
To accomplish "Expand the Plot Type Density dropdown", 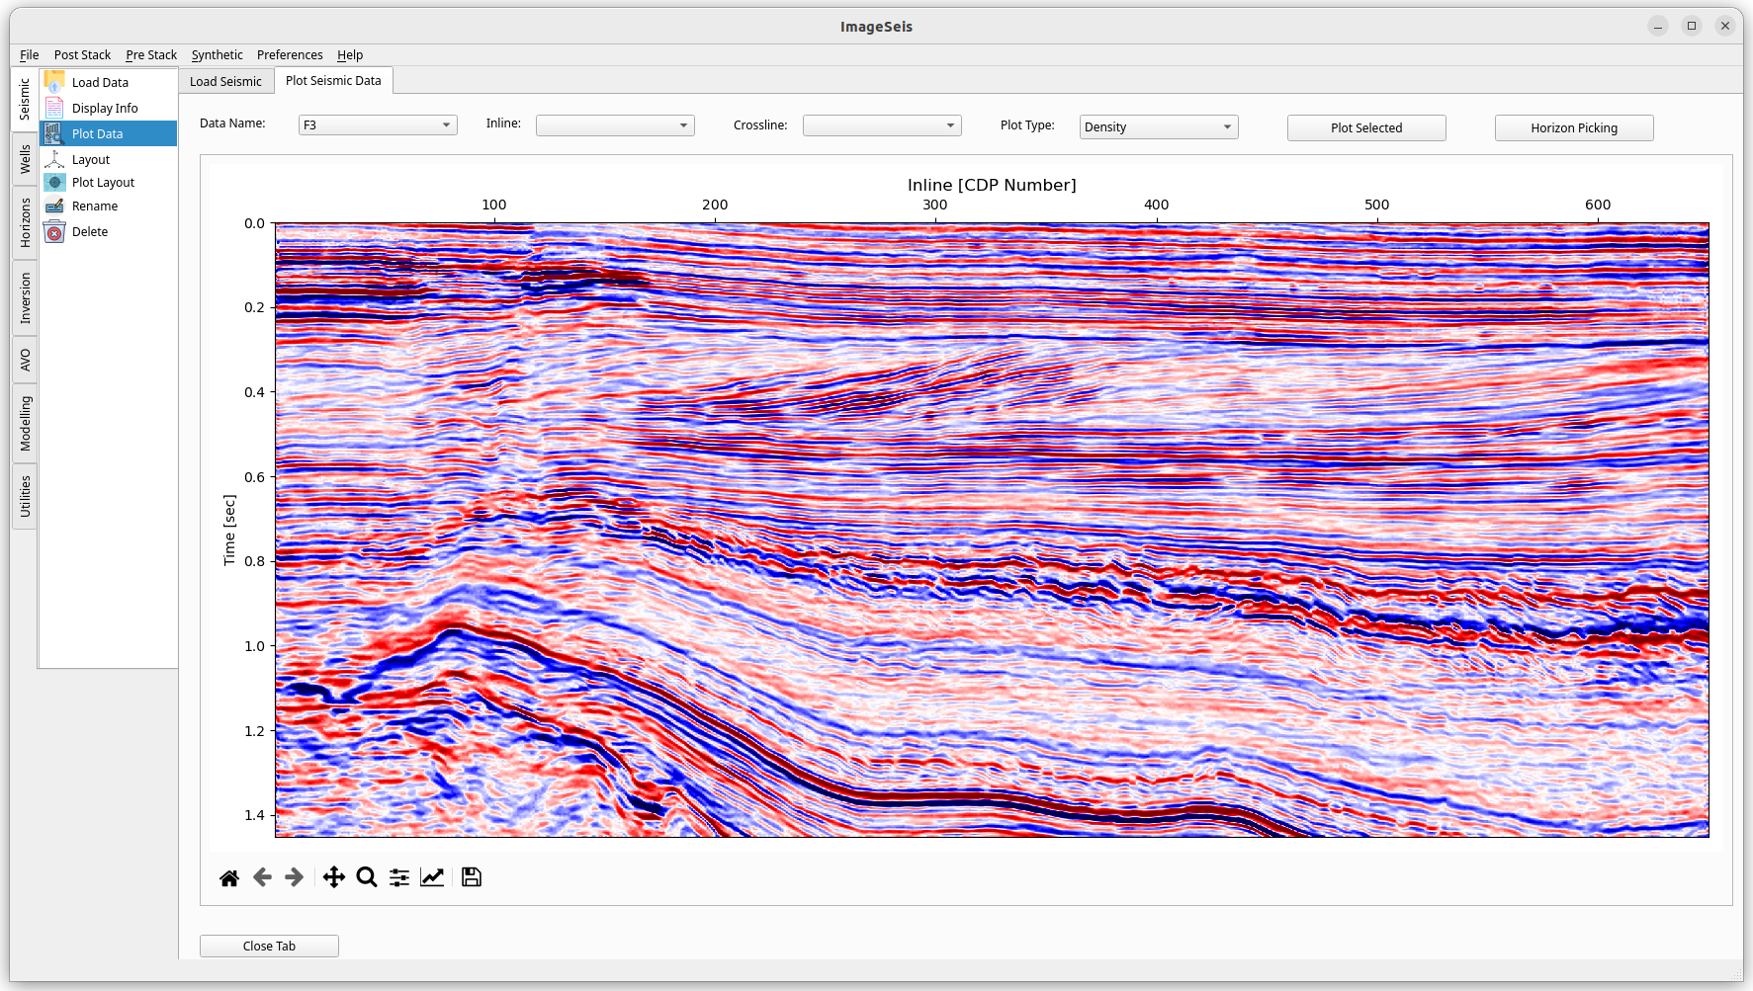I will [1158, 127].
